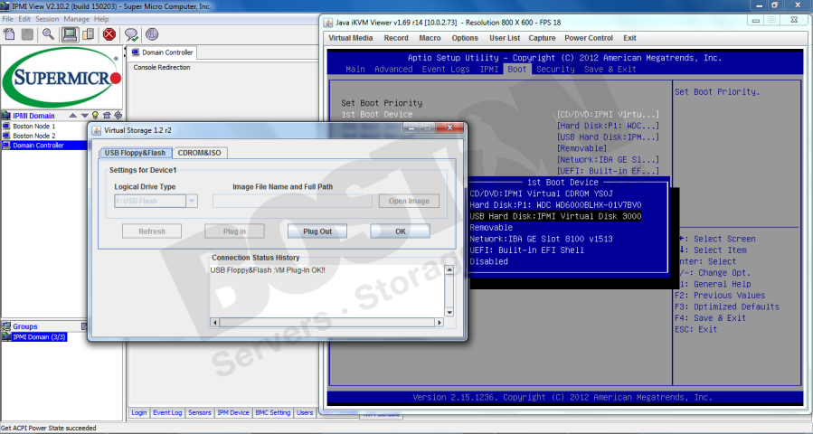Click the Java icon in iKVM Viewer title bar
This screenshot has width=813, height=434.
coord(328,23)
